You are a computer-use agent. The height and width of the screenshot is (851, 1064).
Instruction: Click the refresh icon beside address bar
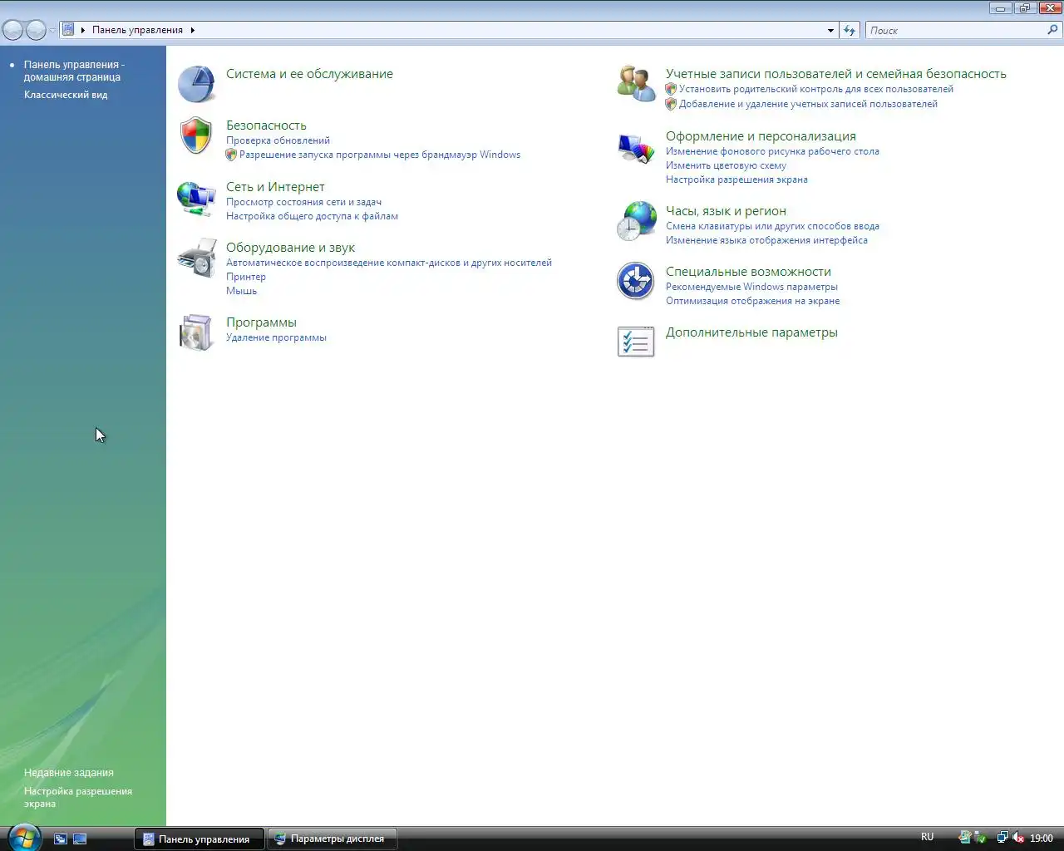point(850,31)
